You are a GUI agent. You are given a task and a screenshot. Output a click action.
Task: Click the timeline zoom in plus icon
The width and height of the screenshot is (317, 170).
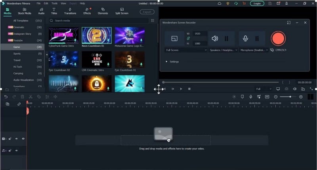point(301,97)
